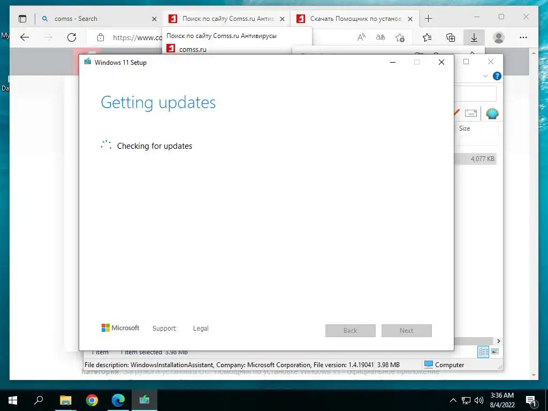This screenshot has width=548, height=411.
Task: Select Windows 11 Setup taskbar icon
Action: (144, 400)
